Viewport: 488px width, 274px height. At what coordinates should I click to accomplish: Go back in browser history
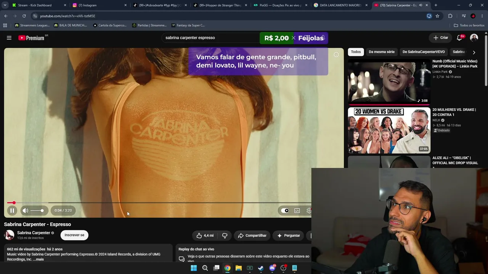click(6, 16)
